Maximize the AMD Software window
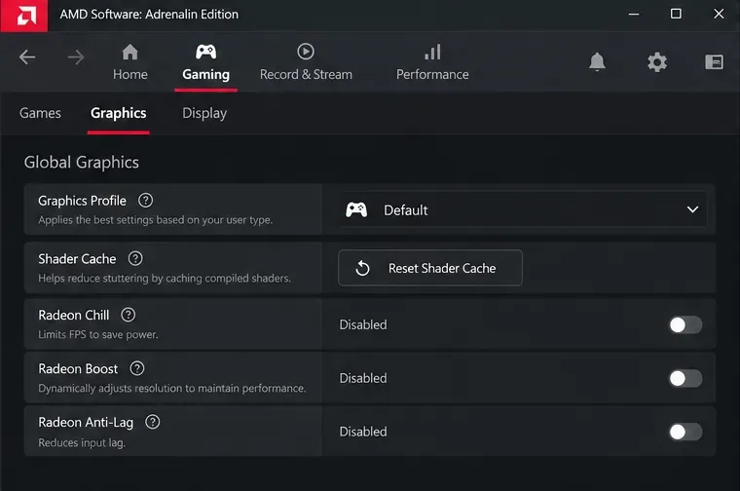This screenshot has width=740, height=491. point(676,14)
